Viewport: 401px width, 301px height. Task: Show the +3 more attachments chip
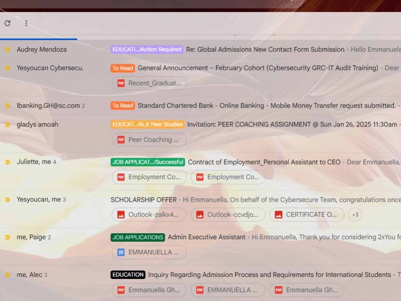(x=355, y=215)
